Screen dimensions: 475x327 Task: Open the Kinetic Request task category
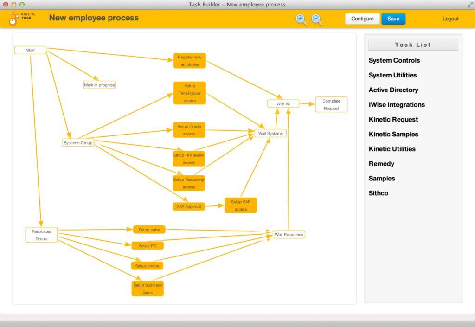[393, 120]
